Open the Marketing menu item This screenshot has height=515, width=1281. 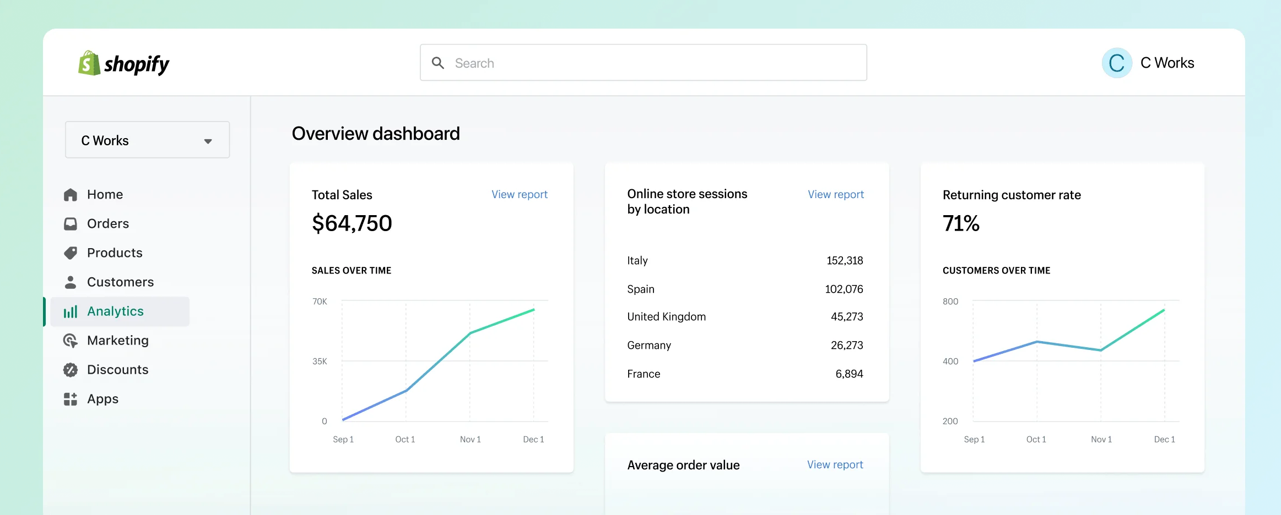tap(118, 341)
